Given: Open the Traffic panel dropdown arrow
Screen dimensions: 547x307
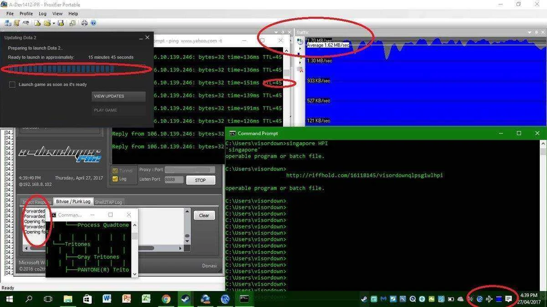Looking at the screenshot, I should click(x=529, y=32).
